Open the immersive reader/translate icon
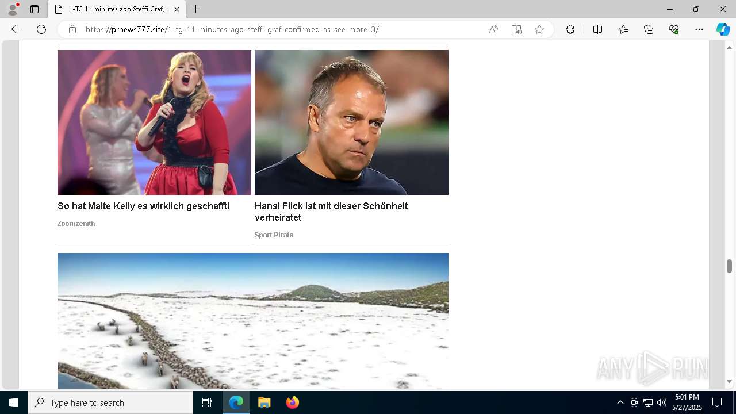This screenshot has height=414, width=736. 516,29
